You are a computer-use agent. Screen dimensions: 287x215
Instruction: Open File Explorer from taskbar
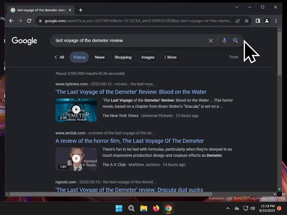pyautogui.click(x=144, y=208)
